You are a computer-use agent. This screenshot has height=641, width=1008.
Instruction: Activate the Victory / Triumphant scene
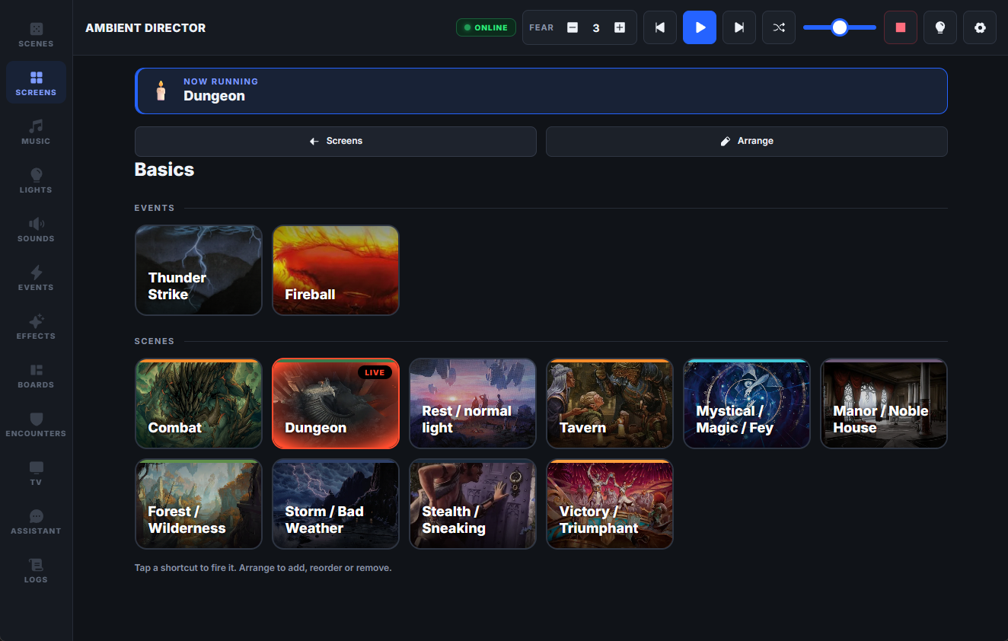pos(610,504)
